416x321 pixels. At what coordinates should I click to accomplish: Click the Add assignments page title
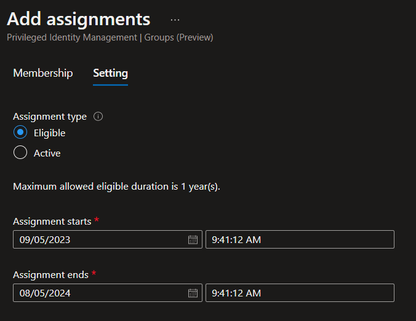point(78,18)
